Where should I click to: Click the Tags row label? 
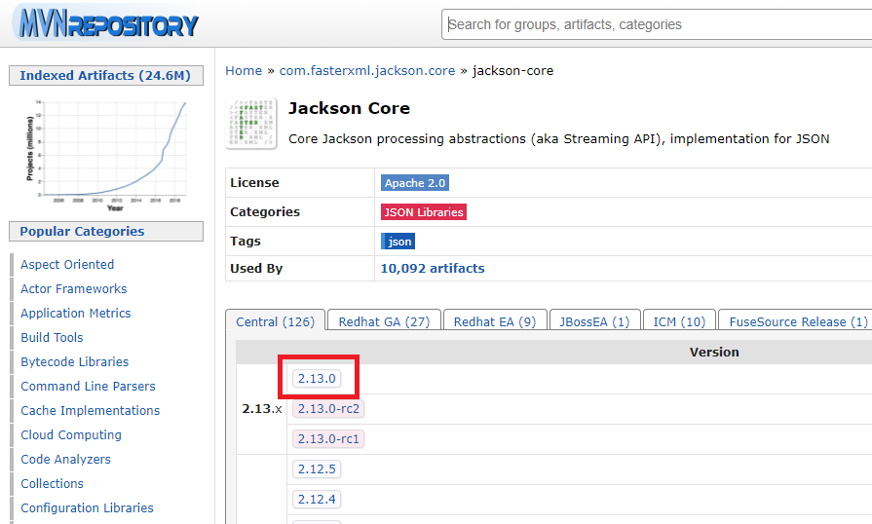(x=246, y=242)
